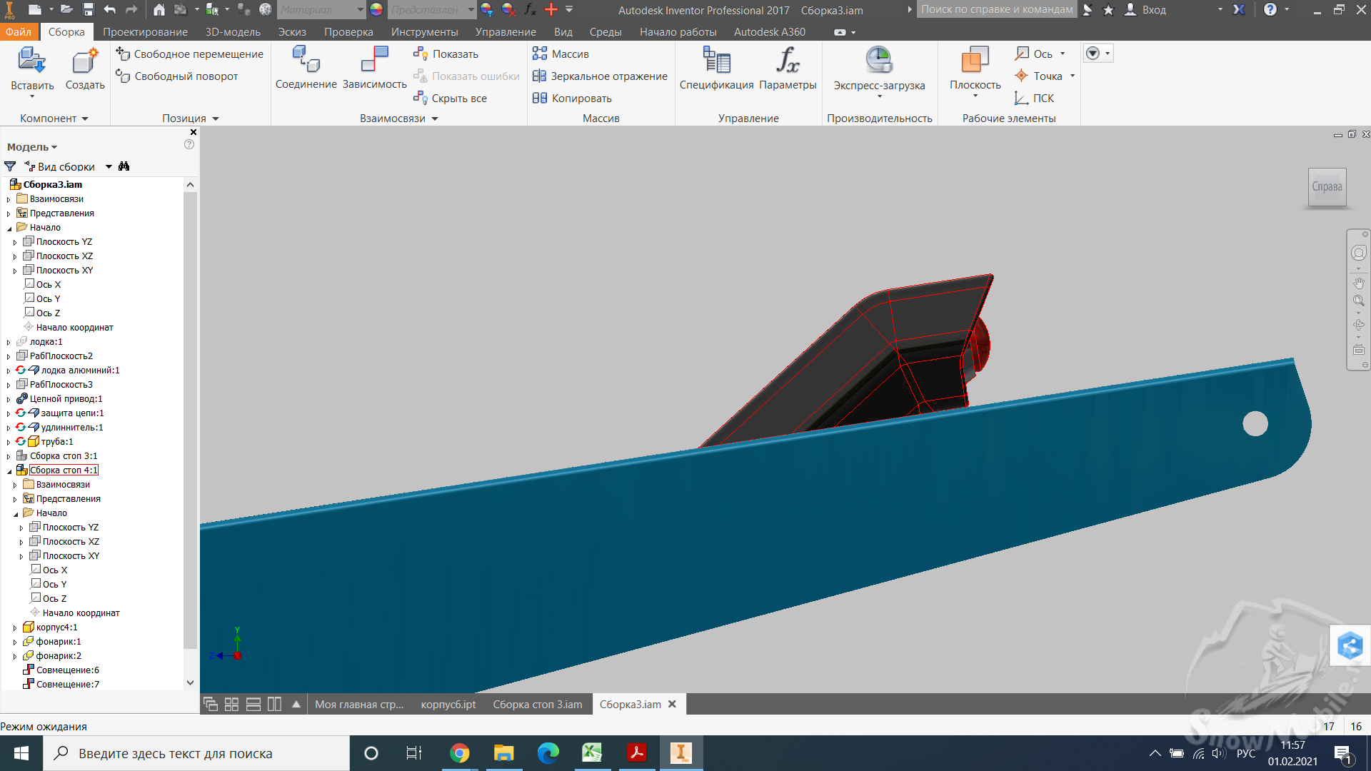Click the Вход sign-in button

point(1145,9)
